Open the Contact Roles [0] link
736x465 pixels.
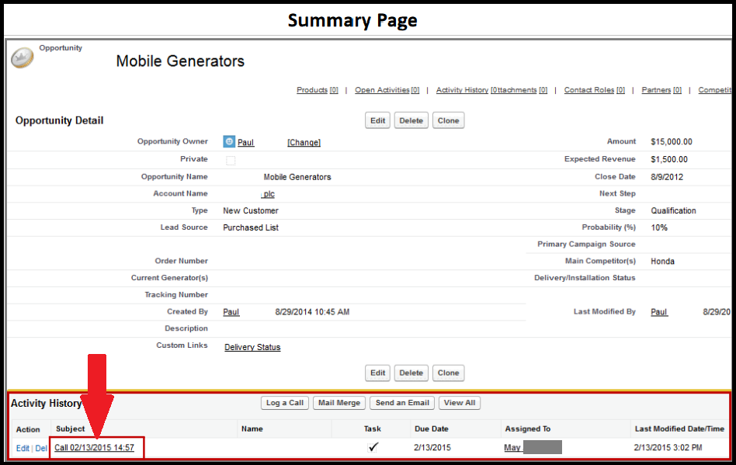(x=594, y=89)
